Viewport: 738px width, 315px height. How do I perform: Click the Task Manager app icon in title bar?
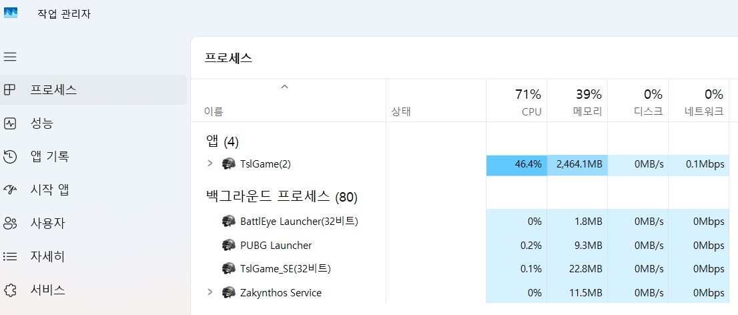(11, 13)
